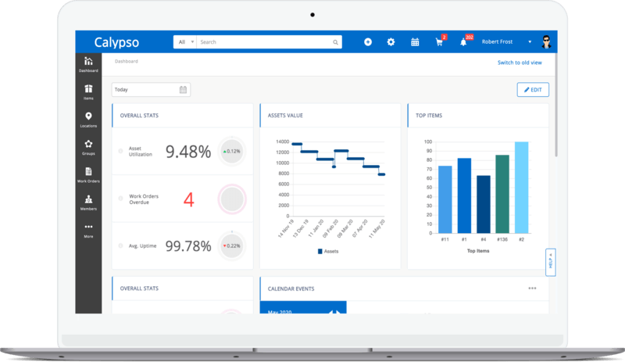The width and height of the screenshot is (625, 362).
Task: Click the #4 dark blue bar
Action: 483,204
